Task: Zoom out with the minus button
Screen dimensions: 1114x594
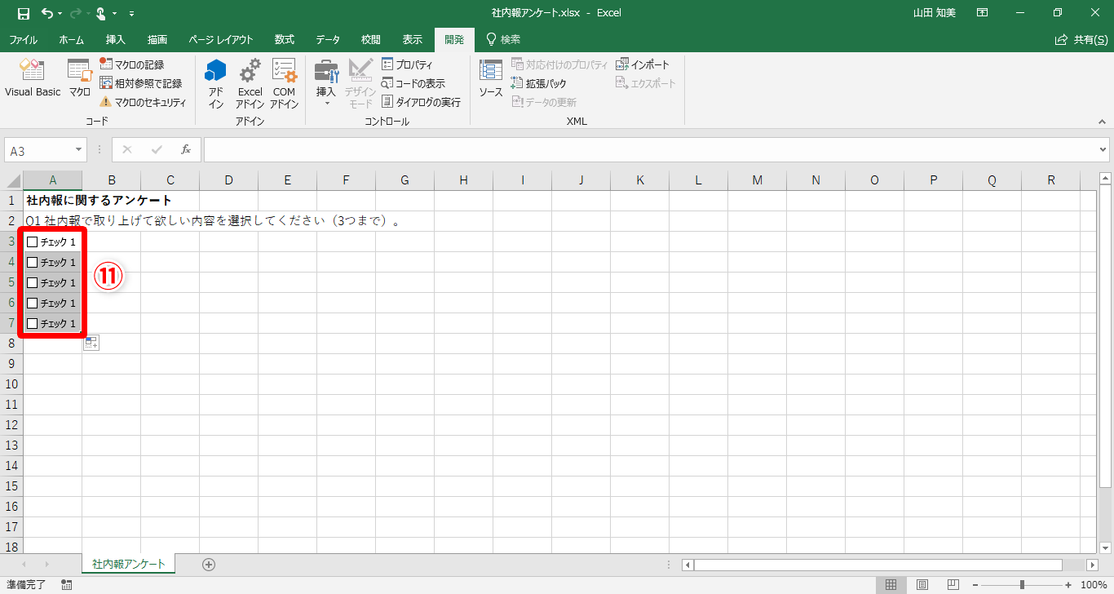Action: coord(976,584)
